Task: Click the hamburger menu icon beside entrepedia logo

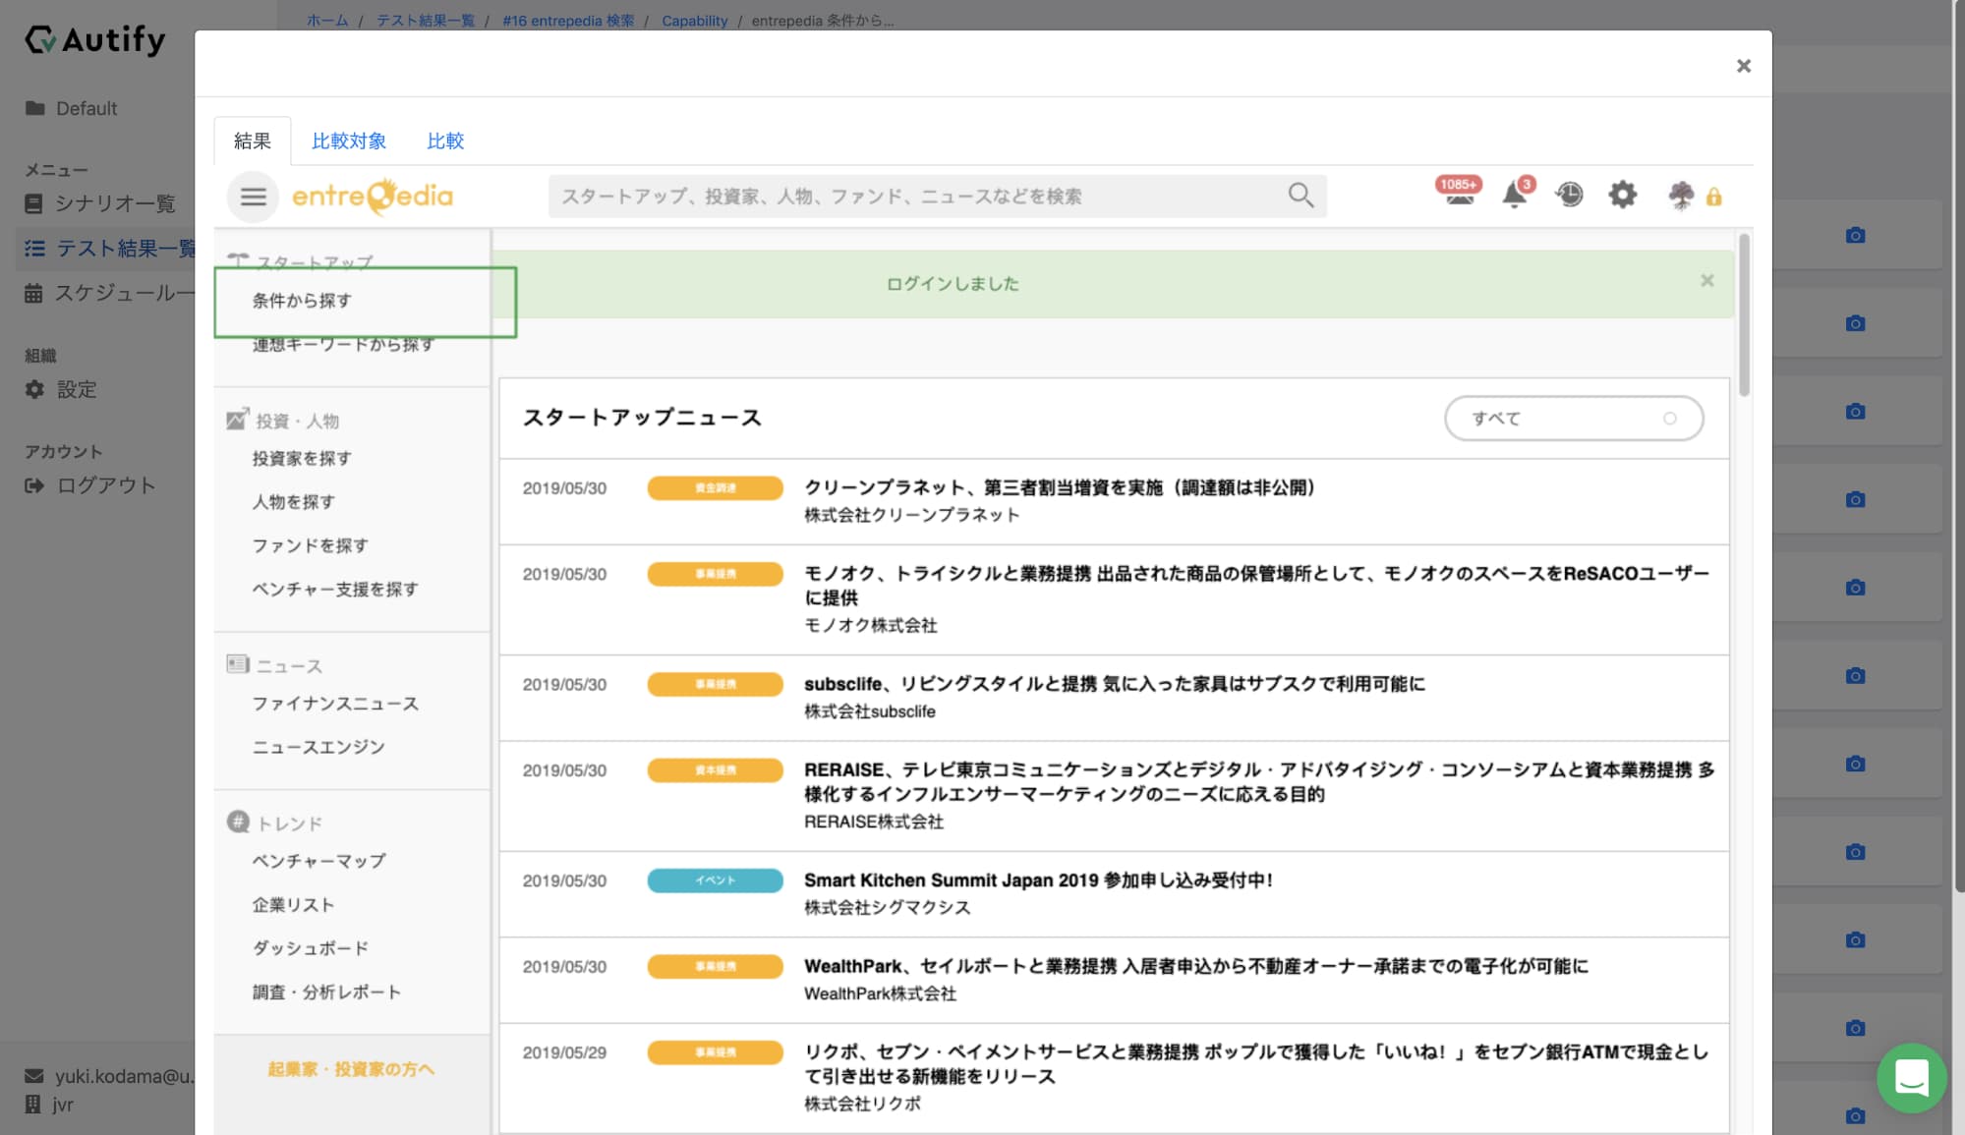Action: (253, 197)
